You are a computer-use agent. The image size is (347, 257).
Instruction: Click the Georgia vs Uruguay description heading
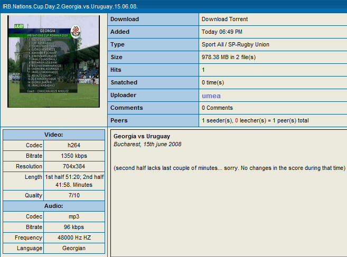pos(142,136)
